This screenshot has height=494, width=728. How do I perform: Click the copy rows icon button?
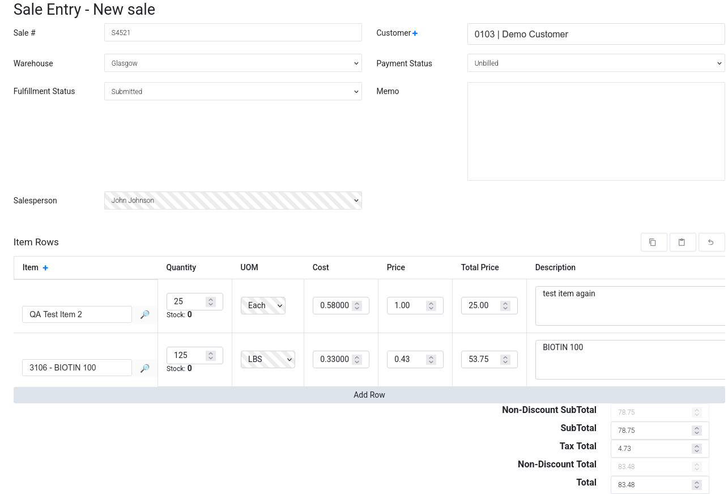coord(654,242)
